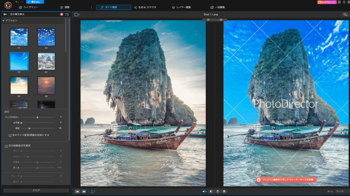The width and height of the screenshot is (350, 196).
Task: Collapse the デフォルト sky preset group
Action: [3, 20]
